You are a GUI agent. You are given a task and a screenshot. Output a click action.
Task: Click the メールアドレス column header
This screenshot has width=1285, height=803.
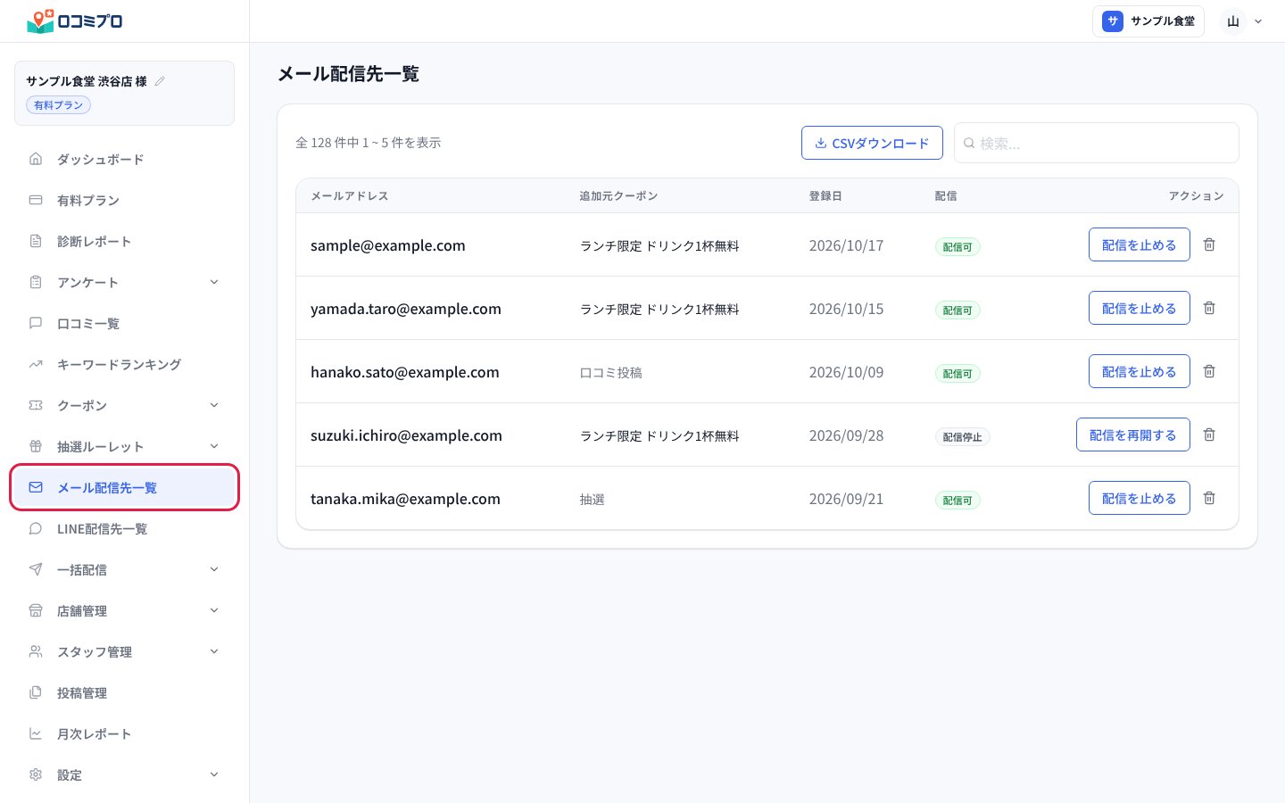pos(350,195)
